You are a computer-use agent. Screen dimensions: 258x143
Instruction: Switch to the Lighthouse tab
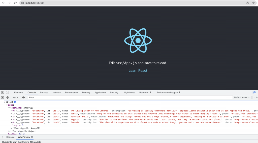click(x=130, y=93)
